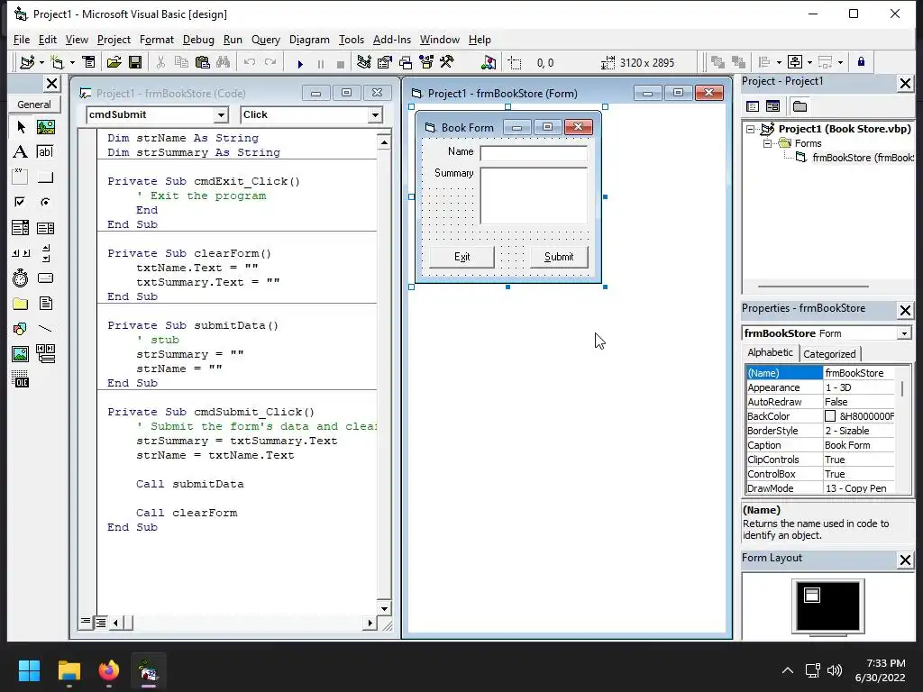
Task: Enable Procedure View in code window
Action: pos(86,622)
